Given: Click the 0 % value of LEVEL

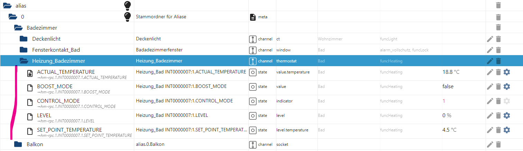Looking at the screenshot, I should point(447,115).
